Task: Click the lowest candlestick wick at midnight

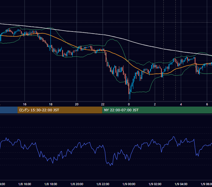Action: pyautogui.click(x=130, y=96)
